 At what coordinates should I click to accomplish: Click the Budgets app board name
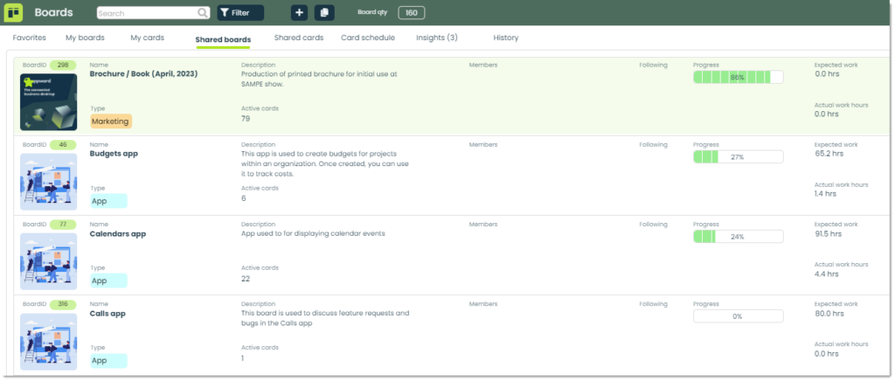114,154
